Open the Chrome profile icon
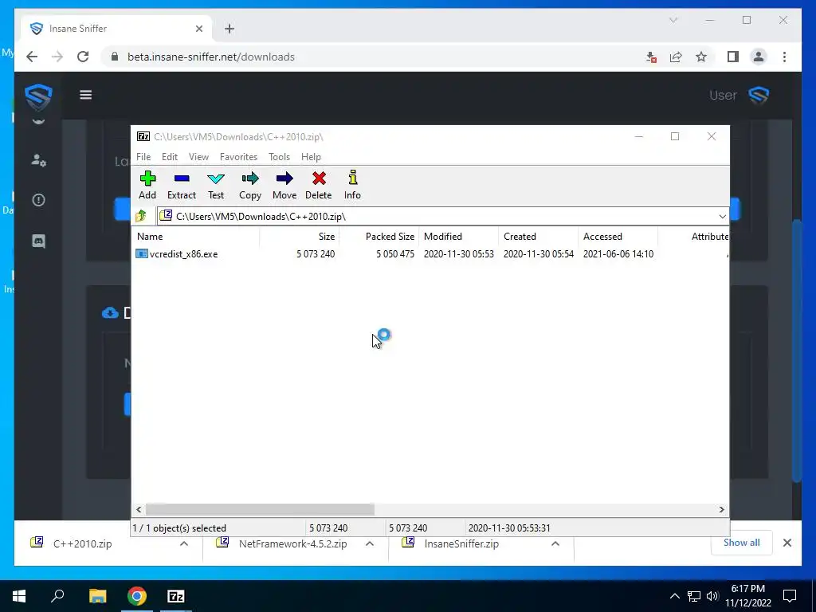 coord(759,57)
